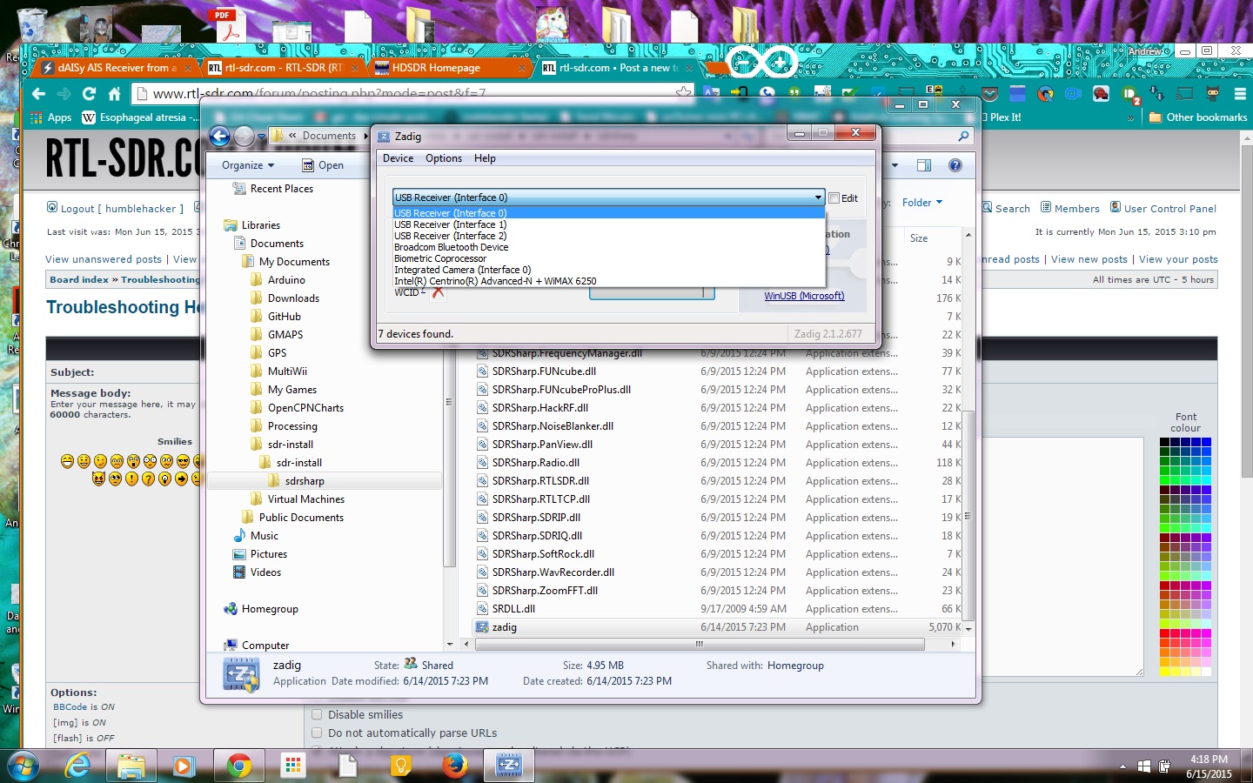Click Chrome's back arrow
The image size is (1253, 783).
pyautogui.click(x=38, y=94)
